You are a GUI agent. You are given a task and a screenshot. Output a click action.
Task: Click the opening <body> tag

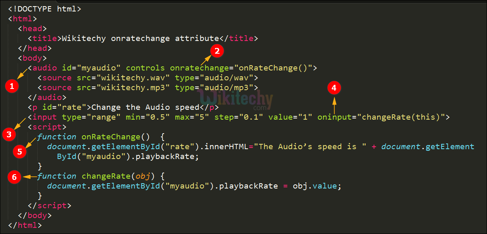[33, 58]
